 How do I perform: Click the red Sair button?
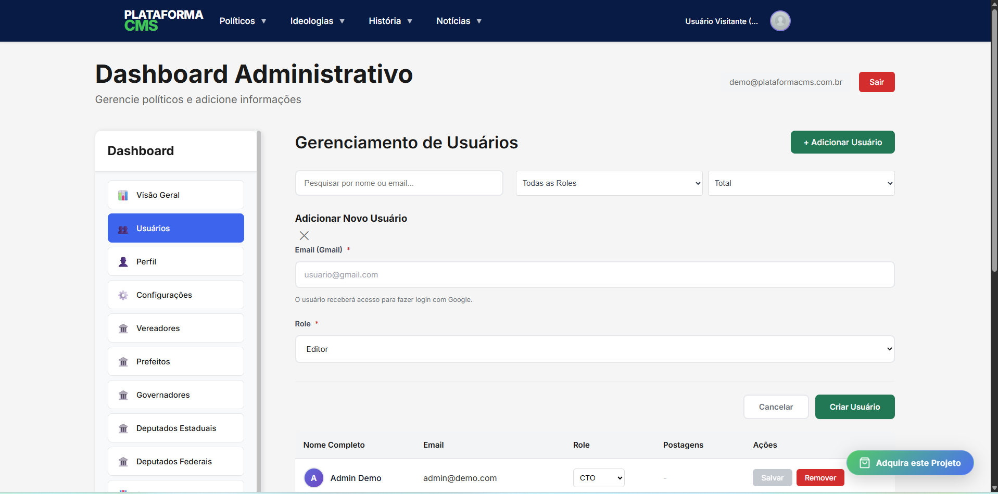tap(877, 82)
